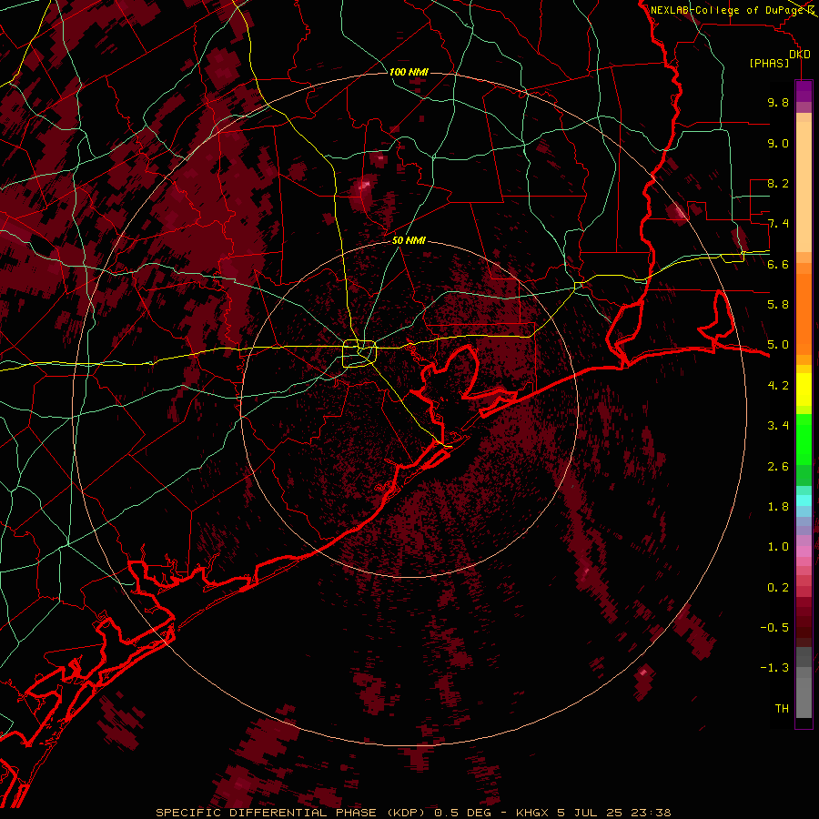Click the 7.4 value on the scale
819x819 pixels.
click(778, 224)
